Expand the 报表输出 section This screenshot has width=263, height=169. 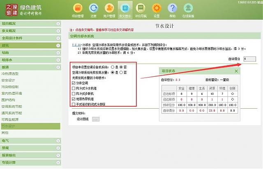tap(58, 155)
